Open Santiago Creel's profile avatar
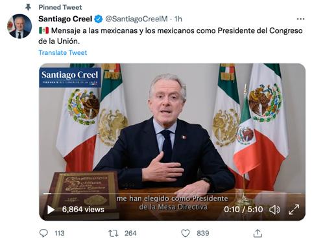Viewport: 314px width, 244px height. 19,27
